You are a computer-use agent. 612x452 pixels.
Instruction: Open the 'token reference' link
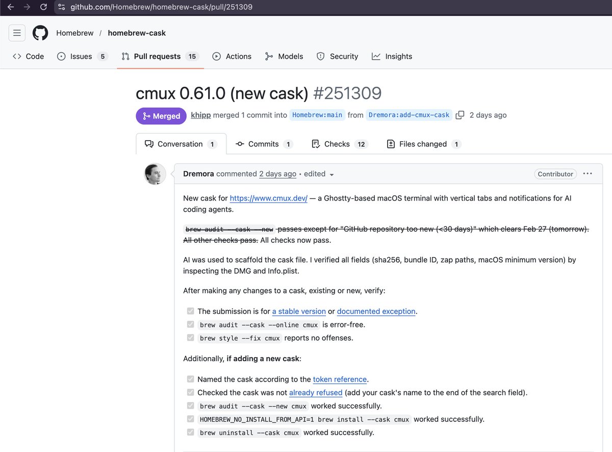(x=340, y=380)
